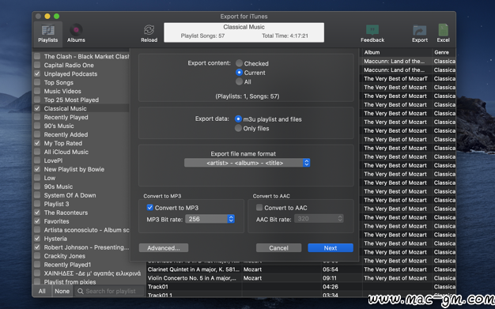The width and height of the screenshot is (495, 309).
Task: Select the New Playlist by Bowie
Action: (x=74, y=169)
